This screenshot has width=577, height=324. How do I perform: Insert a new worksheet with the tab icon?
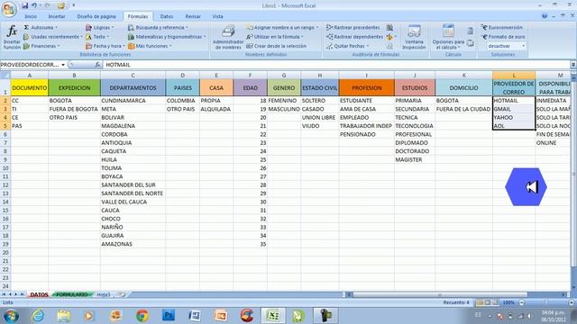[x=122, y=294]
